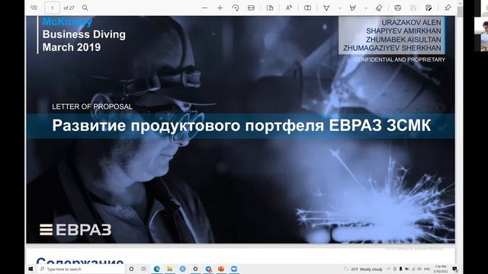Click the Business Diving heading
488x274 pixels.
pyautogui.click(x=84, y=34)
